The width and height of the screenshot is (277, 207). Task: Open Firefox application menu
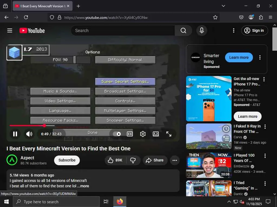coord(271,17)
